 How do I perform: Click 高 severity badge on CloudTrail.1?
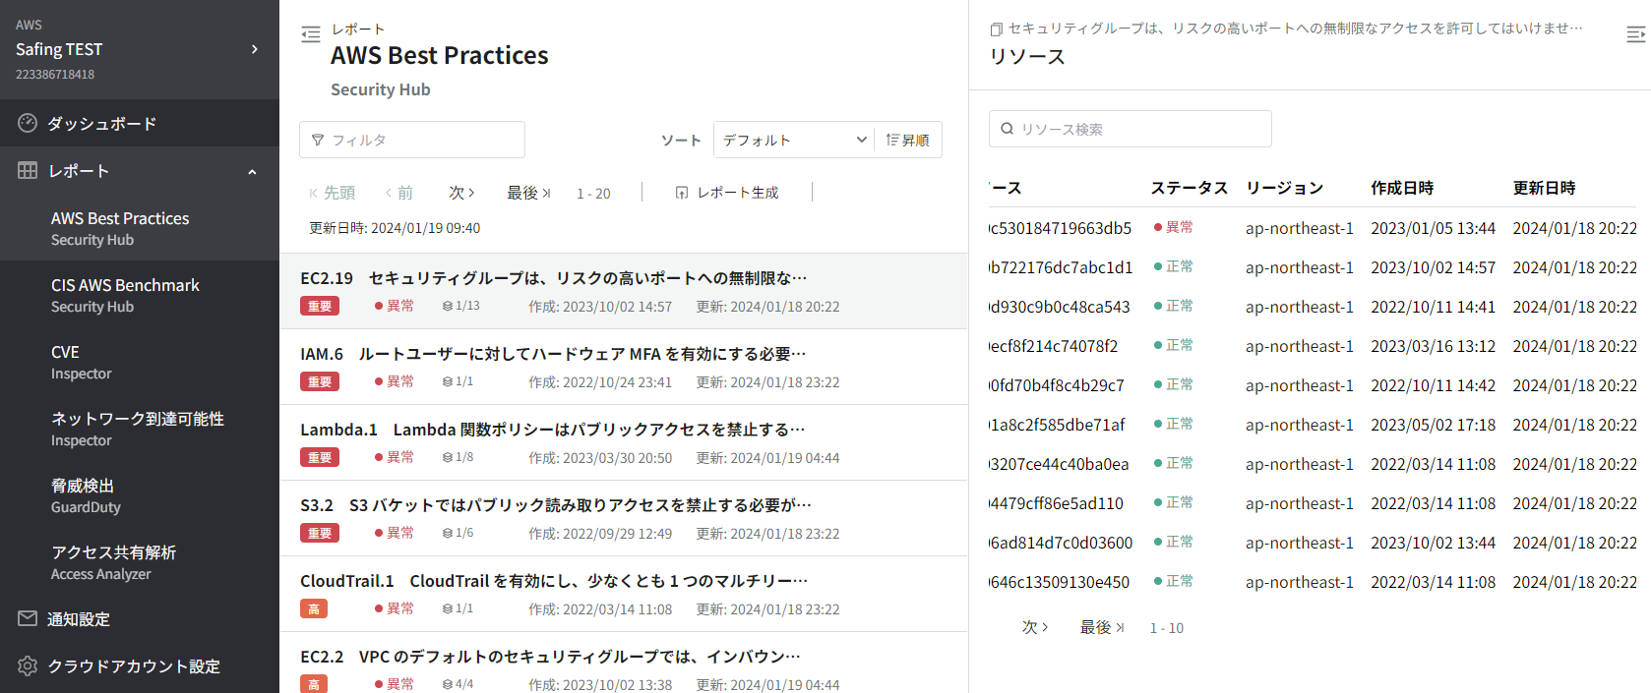pyautogui.click(x=314, y=609)
